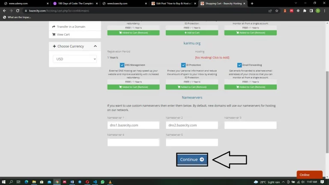
Task: Switch to the 100 Days of Code tab
Action: pyautogui.click(x=75, y=3)
